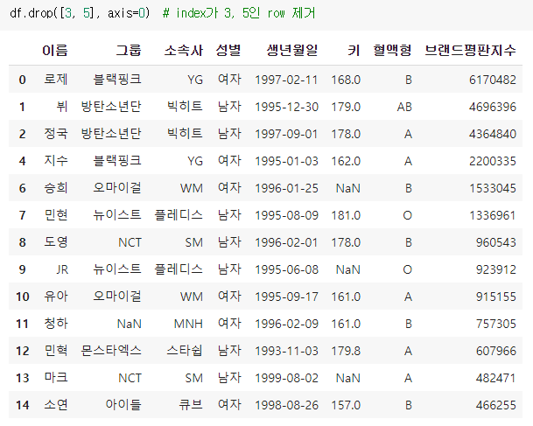Click the height value 179.8
533x426 pixels.
click(346, 351)
